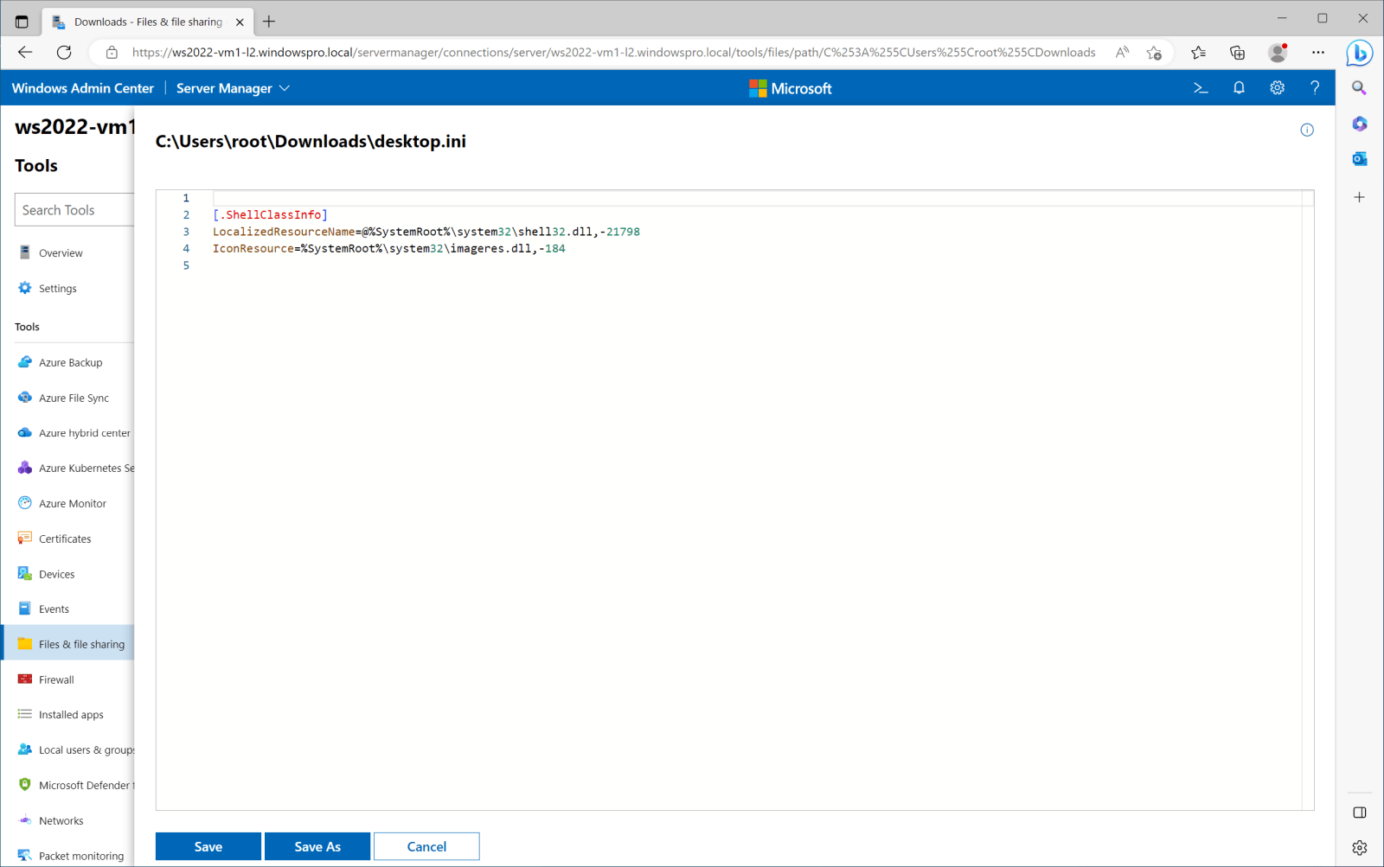Open the Certificates tool
1384x867 pixels.
[65, 538]
